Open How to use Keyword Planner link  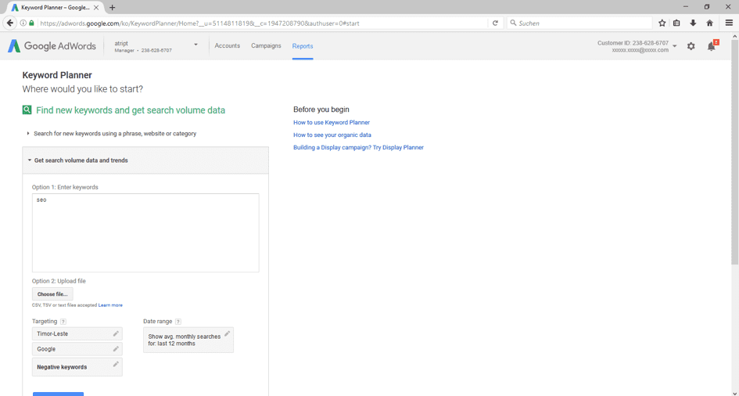click(332, 122)
